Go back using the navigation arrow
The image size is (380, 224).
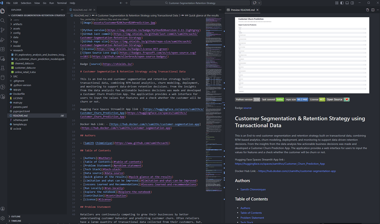click(121, 3)
